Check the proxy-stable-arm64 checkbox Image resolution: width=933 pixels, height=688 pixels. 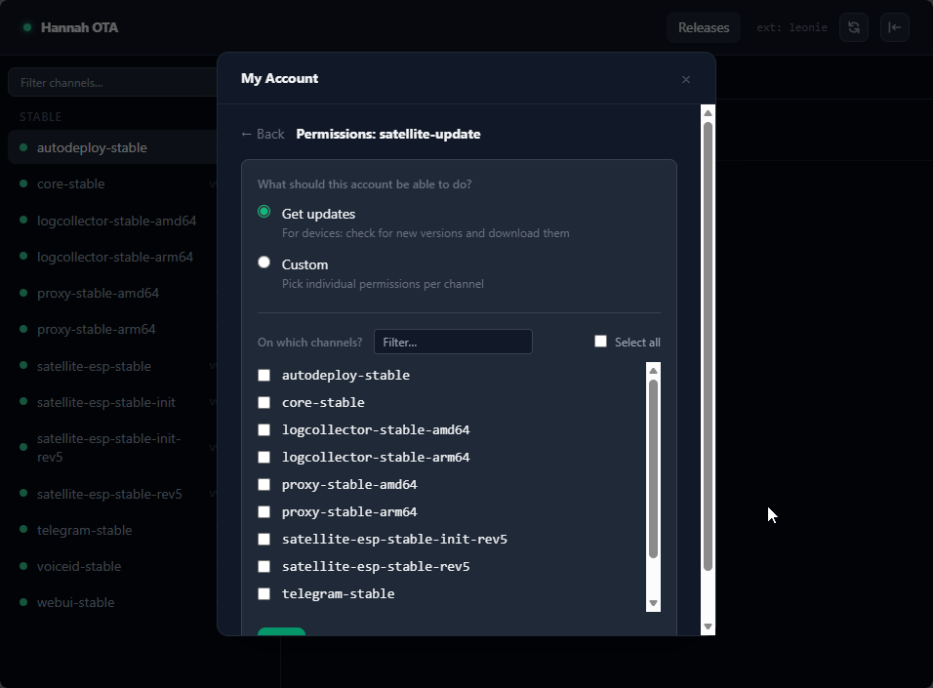264,511
